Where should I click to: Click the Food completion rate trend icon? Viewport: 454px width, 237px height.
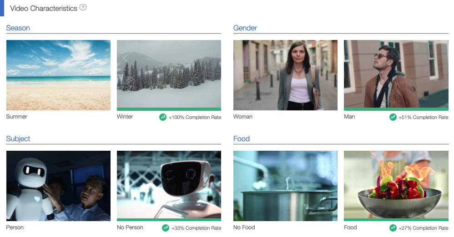click(393, 228)
